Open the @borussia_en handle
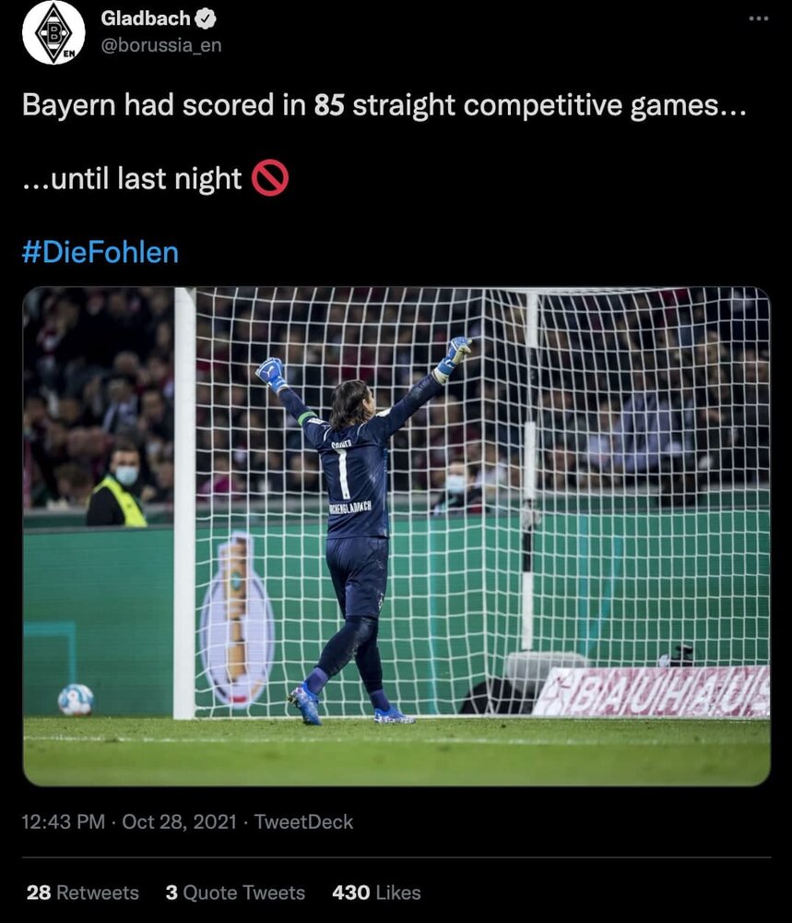 tap(161, 45)
